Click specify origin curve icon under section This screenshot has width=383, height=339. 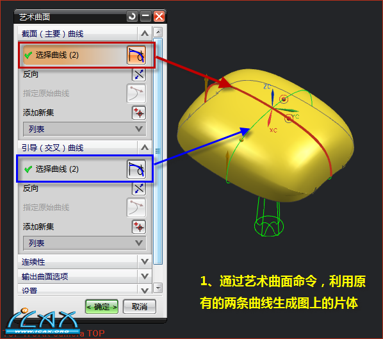(136, 94)
